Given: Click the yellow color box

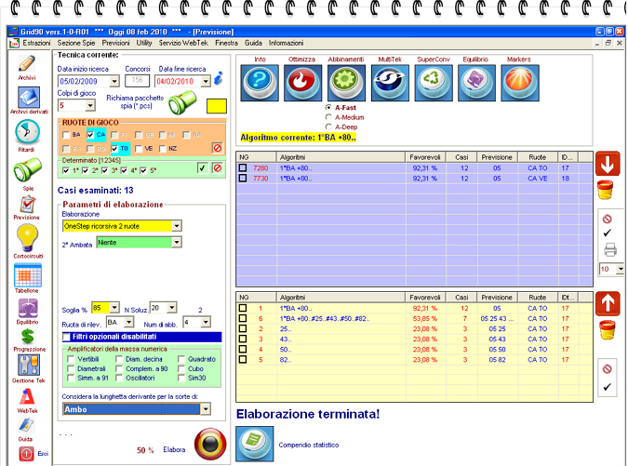Looking at the screenshot, I should (x=218, y=107).
